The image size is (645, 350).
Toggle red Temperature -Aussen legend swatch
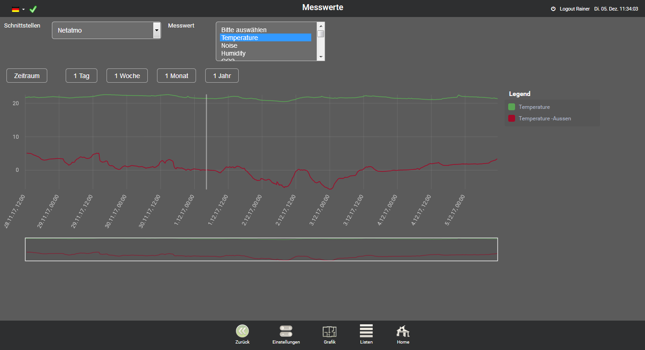511,119
